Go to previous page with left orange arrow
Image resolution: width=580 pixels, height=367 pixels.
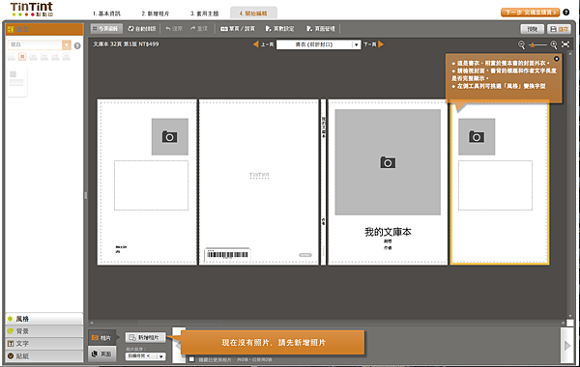click(x=255, y=44)
